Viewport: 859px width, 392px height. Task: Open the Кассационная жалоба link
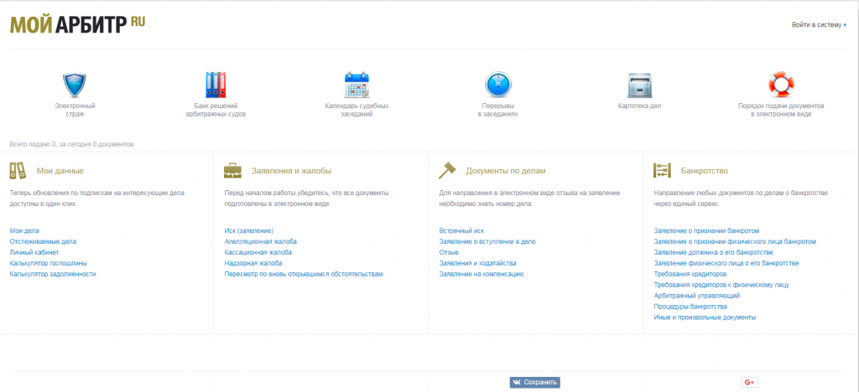pos(258,252)
